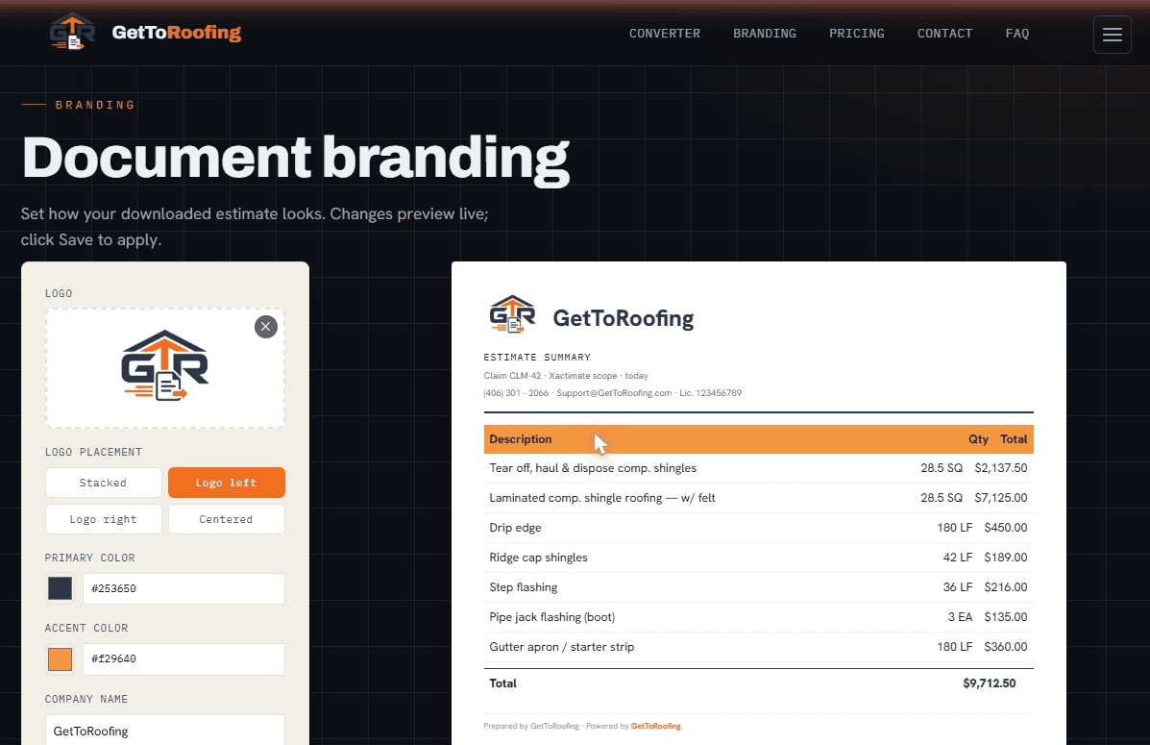Click the Qty column header

(978, 439)
